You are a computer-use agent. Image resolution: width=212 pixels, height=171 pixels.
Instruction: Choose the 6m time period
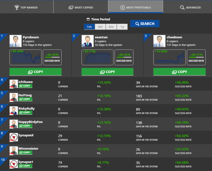[x=111, y=27]
